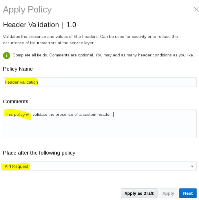Expand the dropdown arrow next to API Request

click(192, 166)
